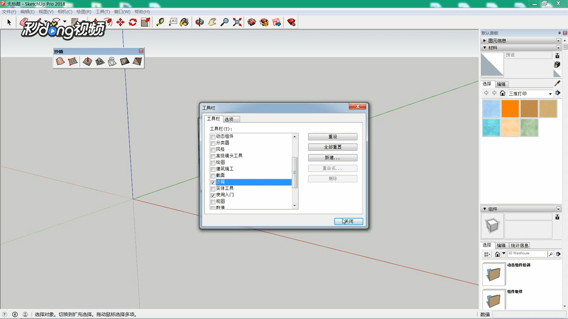The height and width of the screenshot is (319, 568).
Task: Click the 3D Warehouse search field
Action: coord(527,254)
